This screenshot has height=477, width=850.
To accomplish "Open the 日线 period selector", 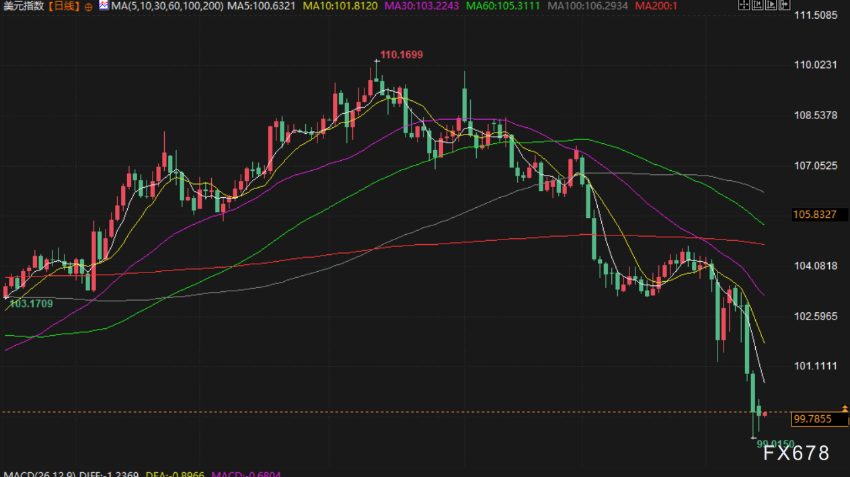I will (x=64, y=6).
